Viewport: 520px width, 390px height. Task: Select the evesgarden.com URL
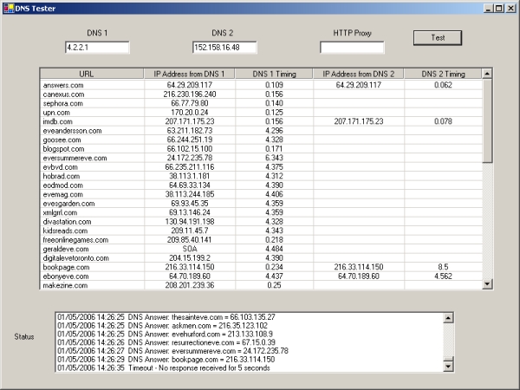[68, 204]
